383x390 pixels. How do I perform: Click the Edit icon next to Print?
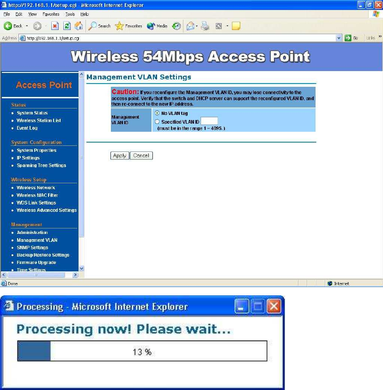tap(219, 26)
